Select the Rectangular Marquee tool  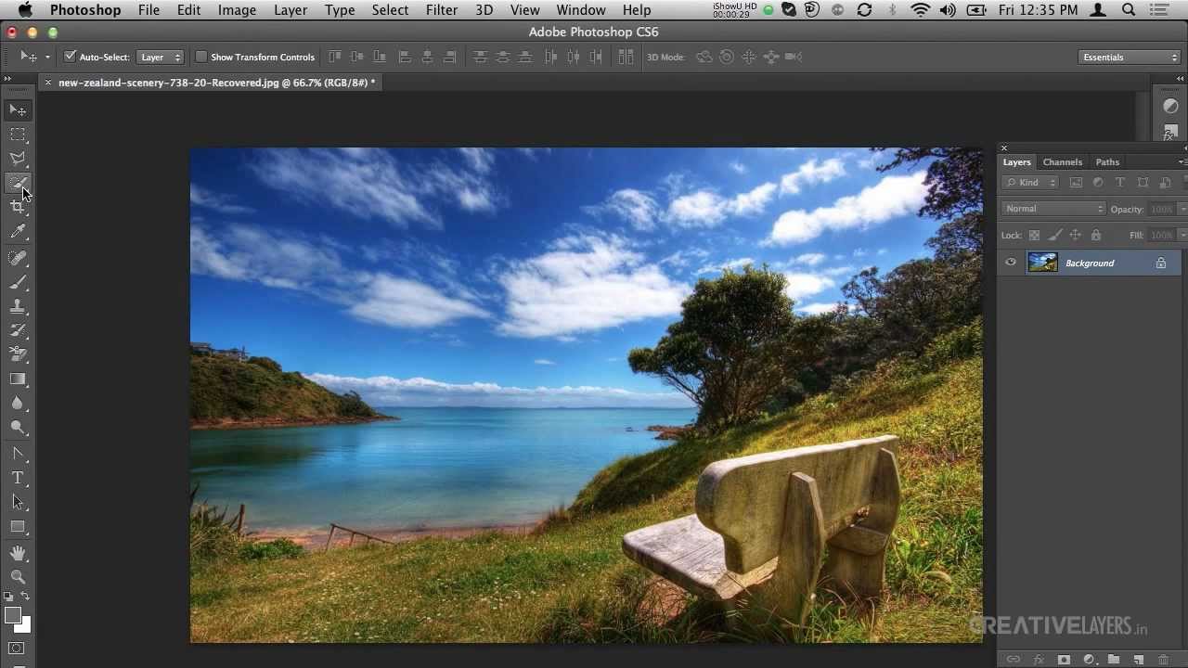point(18,135)
